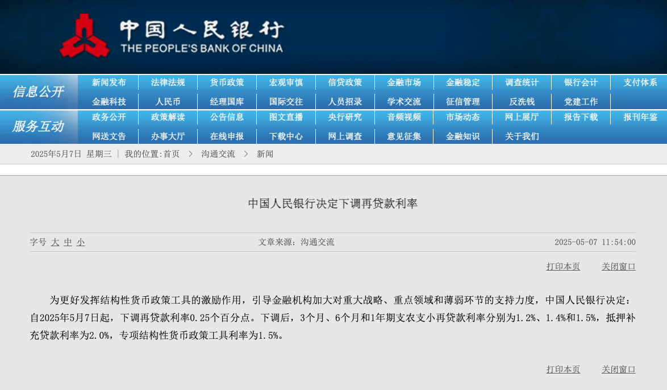The height and width of the screenshot is (390, 667).
Task: Navigate to 反洗钱 page
Action: [x=522, y=102]
